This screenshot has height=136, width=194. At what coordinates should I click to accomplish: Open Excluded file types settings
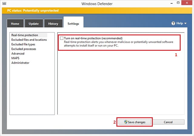(x=23, y=44)
